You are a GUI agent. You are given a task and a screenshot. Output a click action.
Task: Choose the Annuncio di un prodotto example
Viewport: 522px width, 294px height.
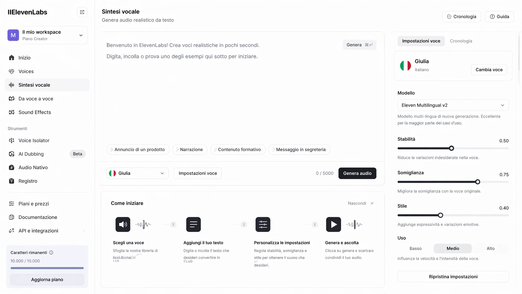tap(138, 150)
